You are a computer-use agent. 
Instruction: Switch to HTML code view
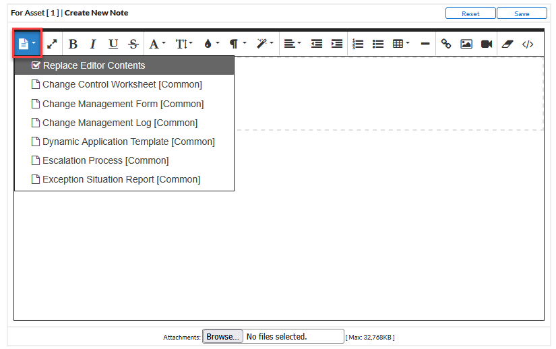(x=528, y=44)
